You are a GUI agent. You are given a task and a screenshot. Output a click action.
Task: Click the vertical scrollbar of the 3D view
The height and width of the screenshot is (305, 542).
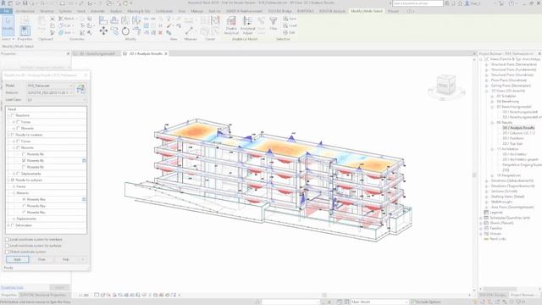tap(474, 175)
